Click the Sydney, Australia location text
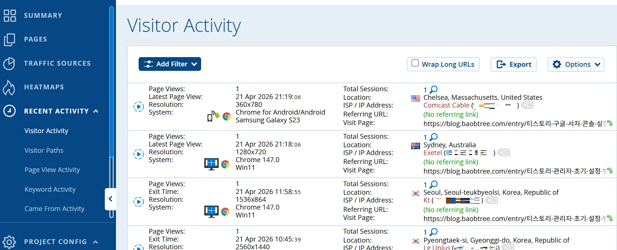 point(449,145)
